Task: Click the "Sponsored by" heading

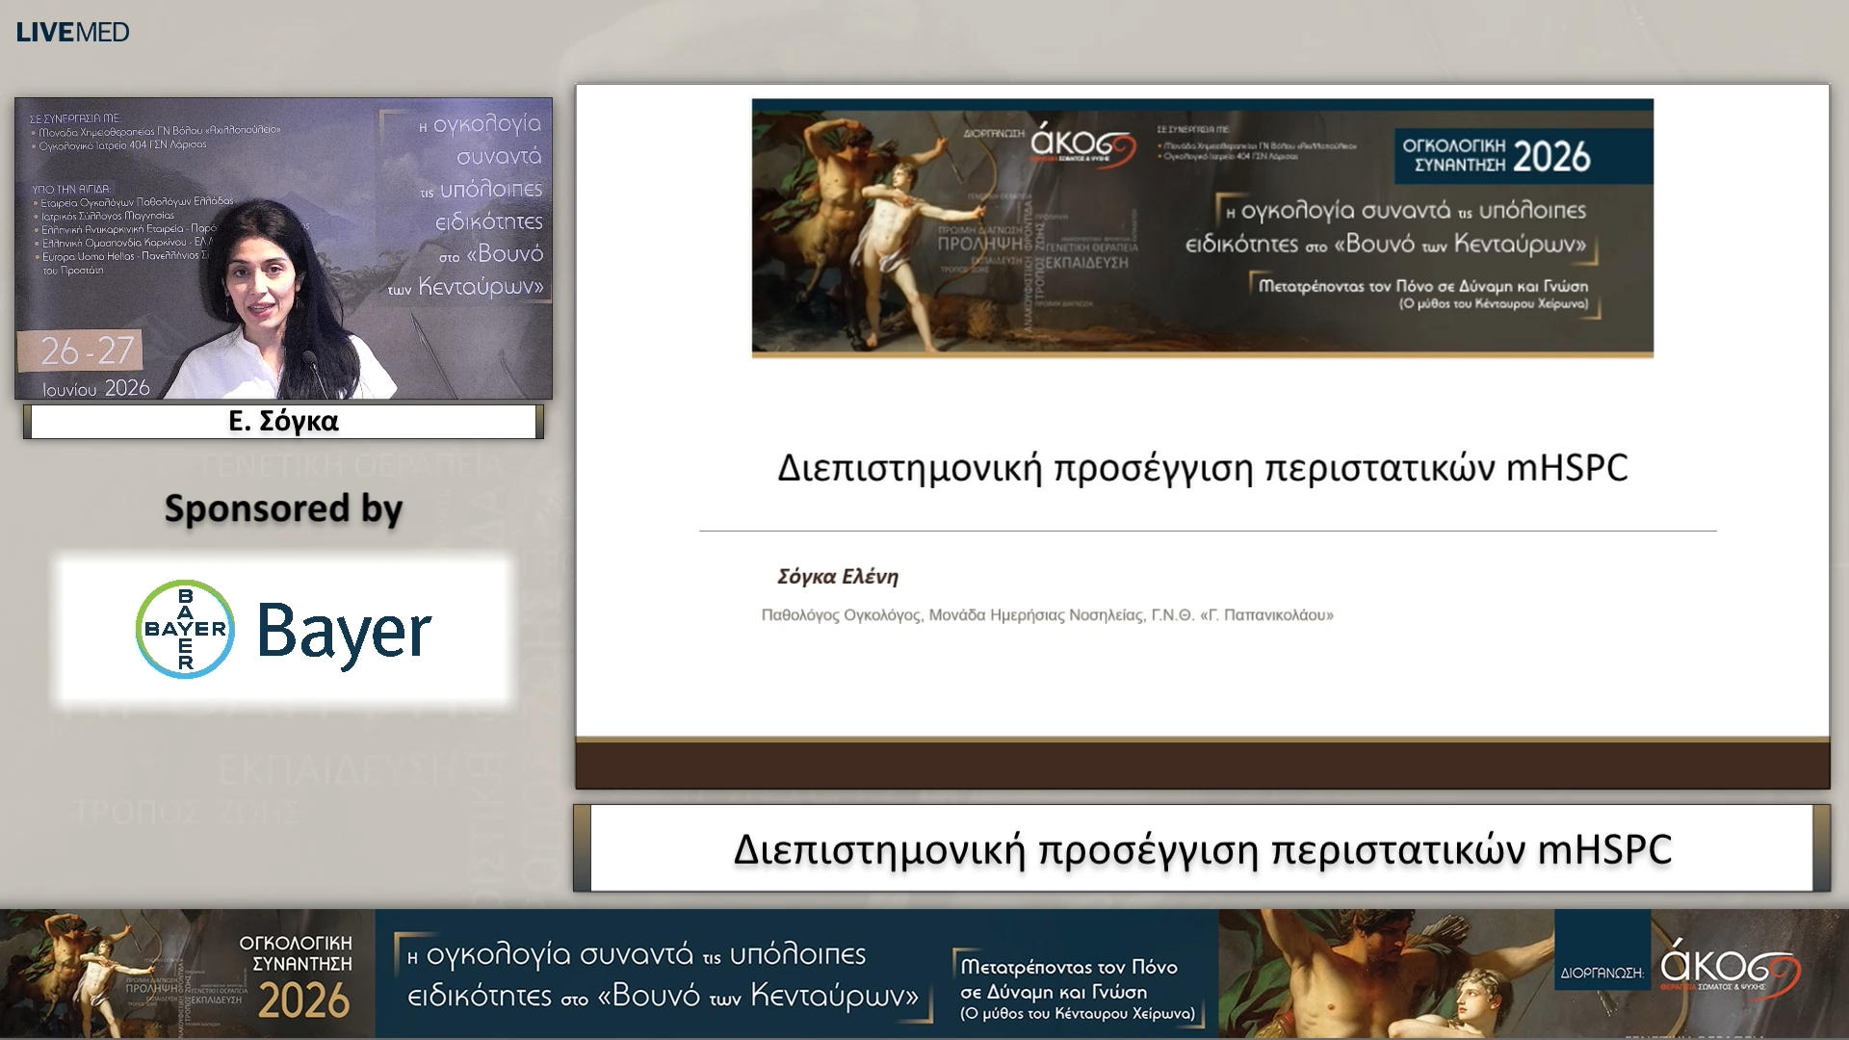Action: pos(283,508)
